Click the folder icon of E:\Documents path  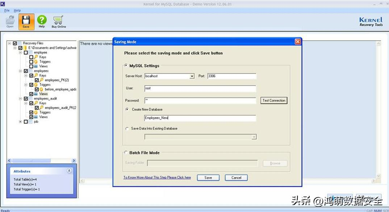[25, 48]
